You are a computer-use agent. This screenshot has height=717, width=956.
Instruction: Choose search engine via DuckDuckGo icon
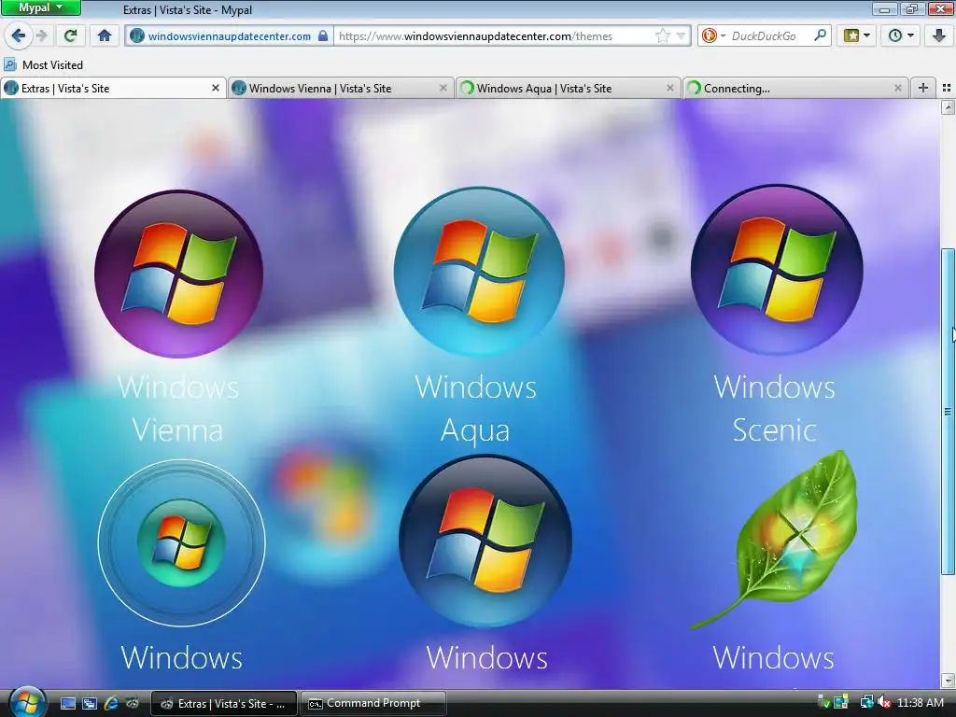[712, 36]
